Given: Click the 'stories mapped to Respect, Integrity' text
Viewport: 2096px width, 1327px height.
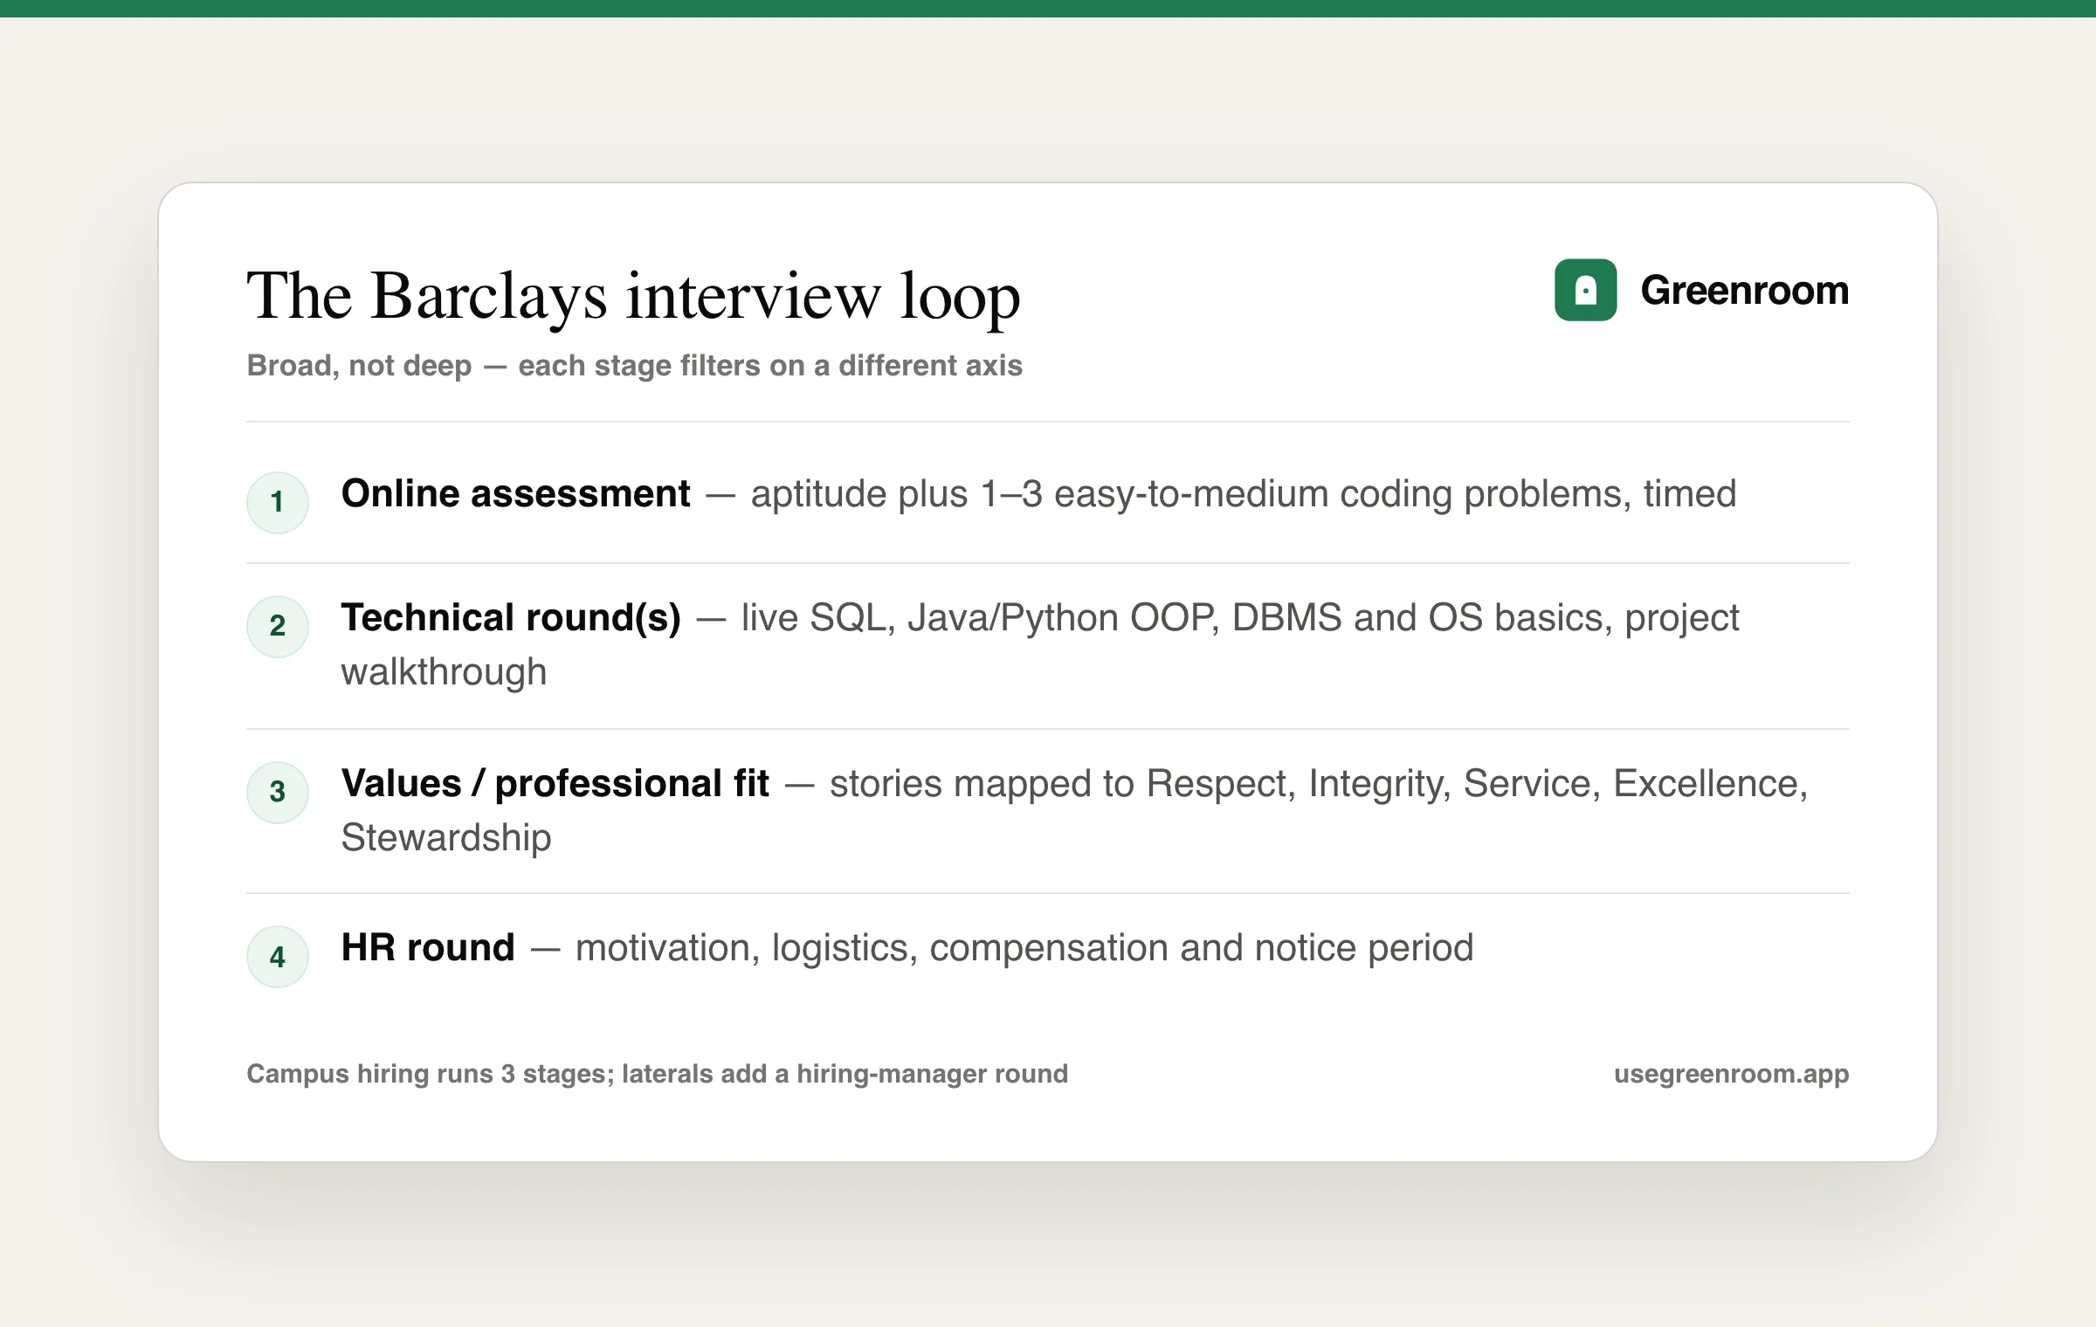Looking at the screenshot, I should point(1140,784).
